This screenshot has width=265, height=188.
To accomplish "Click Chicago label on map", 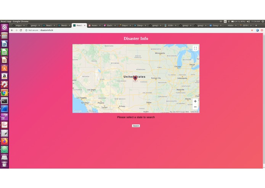I will tap(178, 67).
